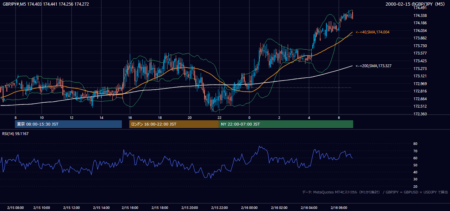
Task: Click price axis value 174.034
Action: 420,31
